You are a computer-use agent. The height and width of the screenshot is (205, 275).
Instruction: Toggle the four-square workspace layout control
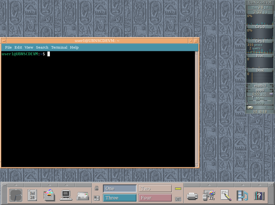[x=96, y=198]
